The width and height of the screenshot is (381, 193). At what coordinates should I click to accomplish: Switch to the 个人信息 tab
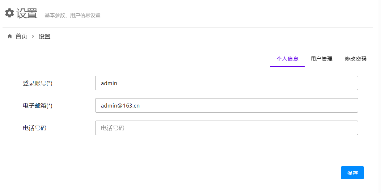click(287, 59)
